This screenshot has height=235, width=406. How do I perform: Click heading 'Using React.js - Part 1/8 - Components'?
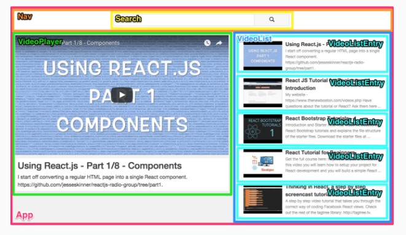click(x=100, y=166)
